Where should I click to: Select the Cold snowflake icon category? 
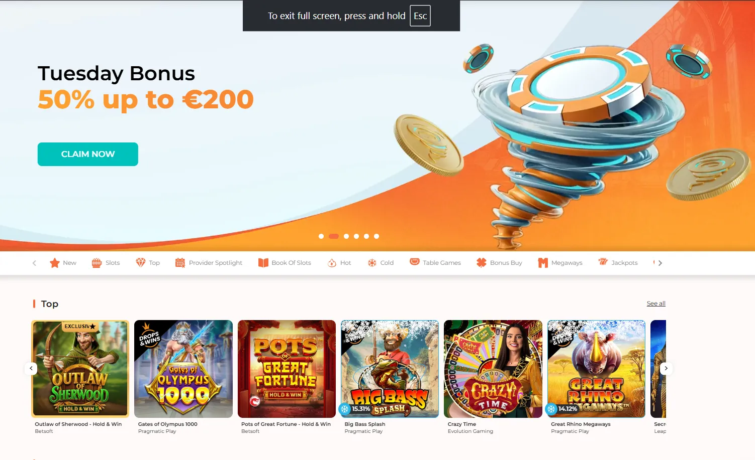pos(372,263)
